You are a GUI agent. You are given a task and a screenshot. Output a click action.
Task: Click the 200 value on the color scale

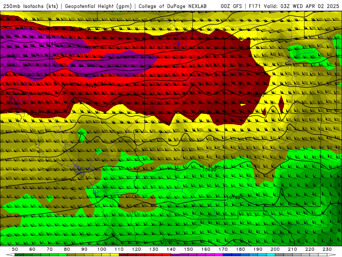(x=275, y=249)
